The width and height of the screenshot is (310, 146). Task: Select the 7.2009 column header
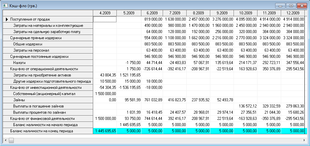(x=175, y=13)
